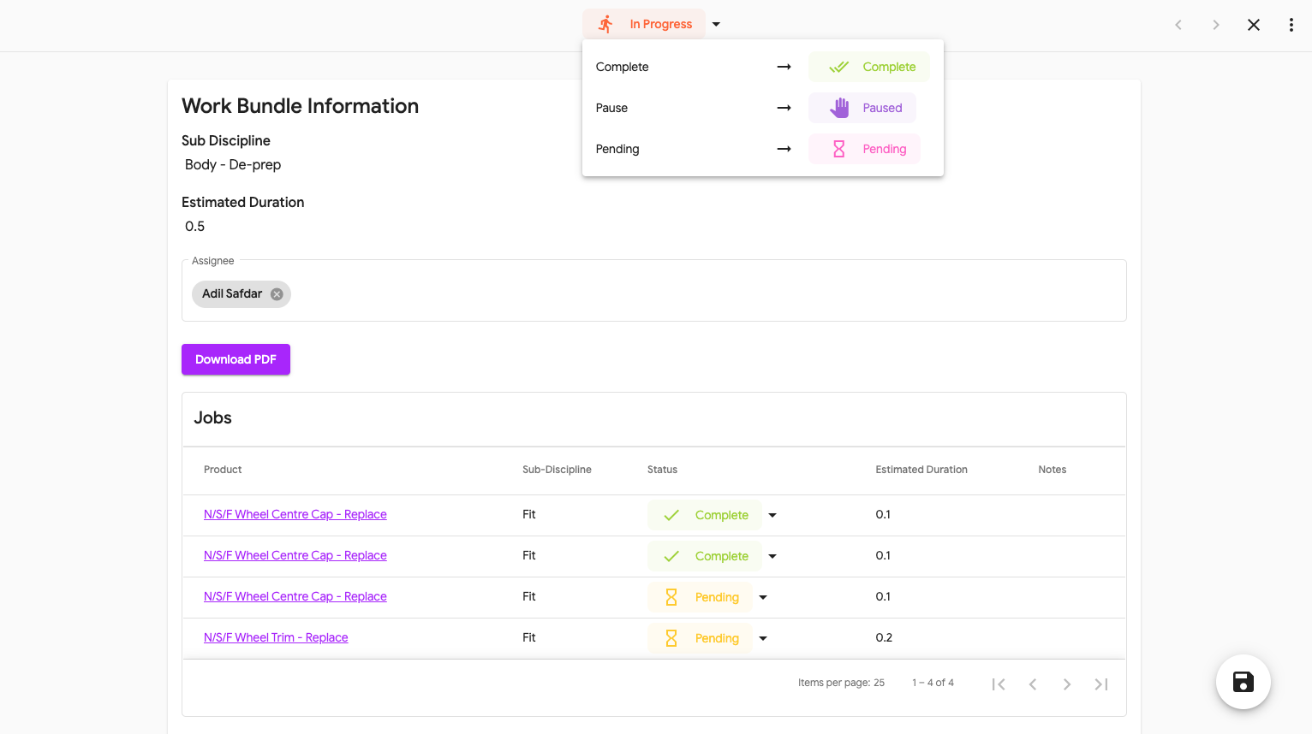
Task: Open first N/S/F Wheel Centre Cap - Replace link
Action: tap(295, 514)
